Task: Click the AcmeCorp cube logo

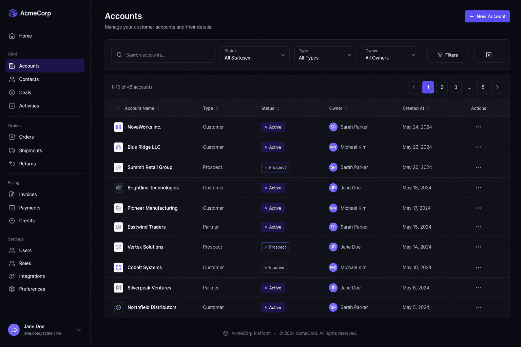Action: point(13,13)
